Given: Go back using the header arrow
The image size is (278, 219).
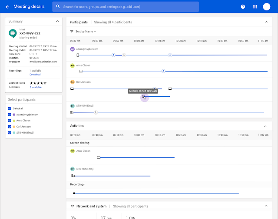Looking at the screenshot, I should (7, 7).
